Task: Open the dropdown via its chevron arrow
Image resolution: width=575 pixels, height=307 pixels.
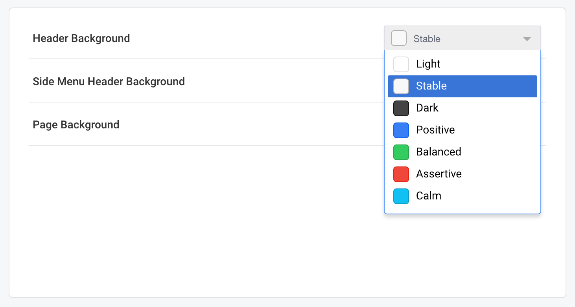Action: 527,39
